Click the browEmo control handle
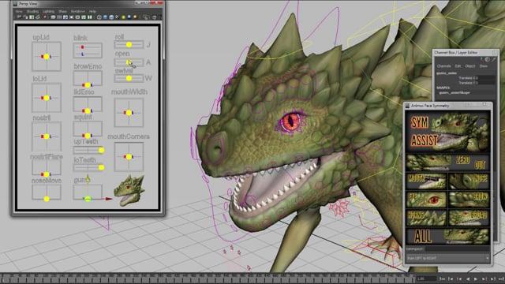505x284 pixels. [x=88, y=85]
